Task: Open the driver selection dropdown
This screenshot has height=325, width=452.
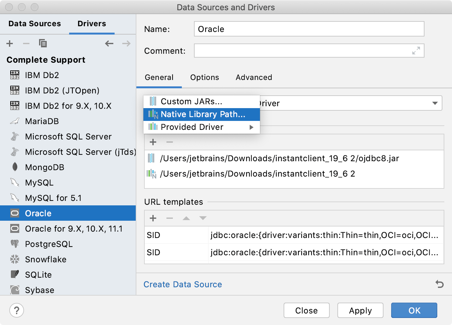Action: 435,103
